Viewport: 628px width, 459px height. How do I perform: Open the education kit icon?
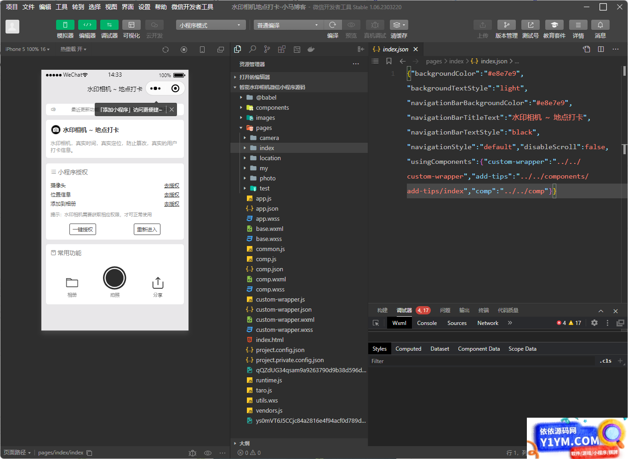click(554, 25)
